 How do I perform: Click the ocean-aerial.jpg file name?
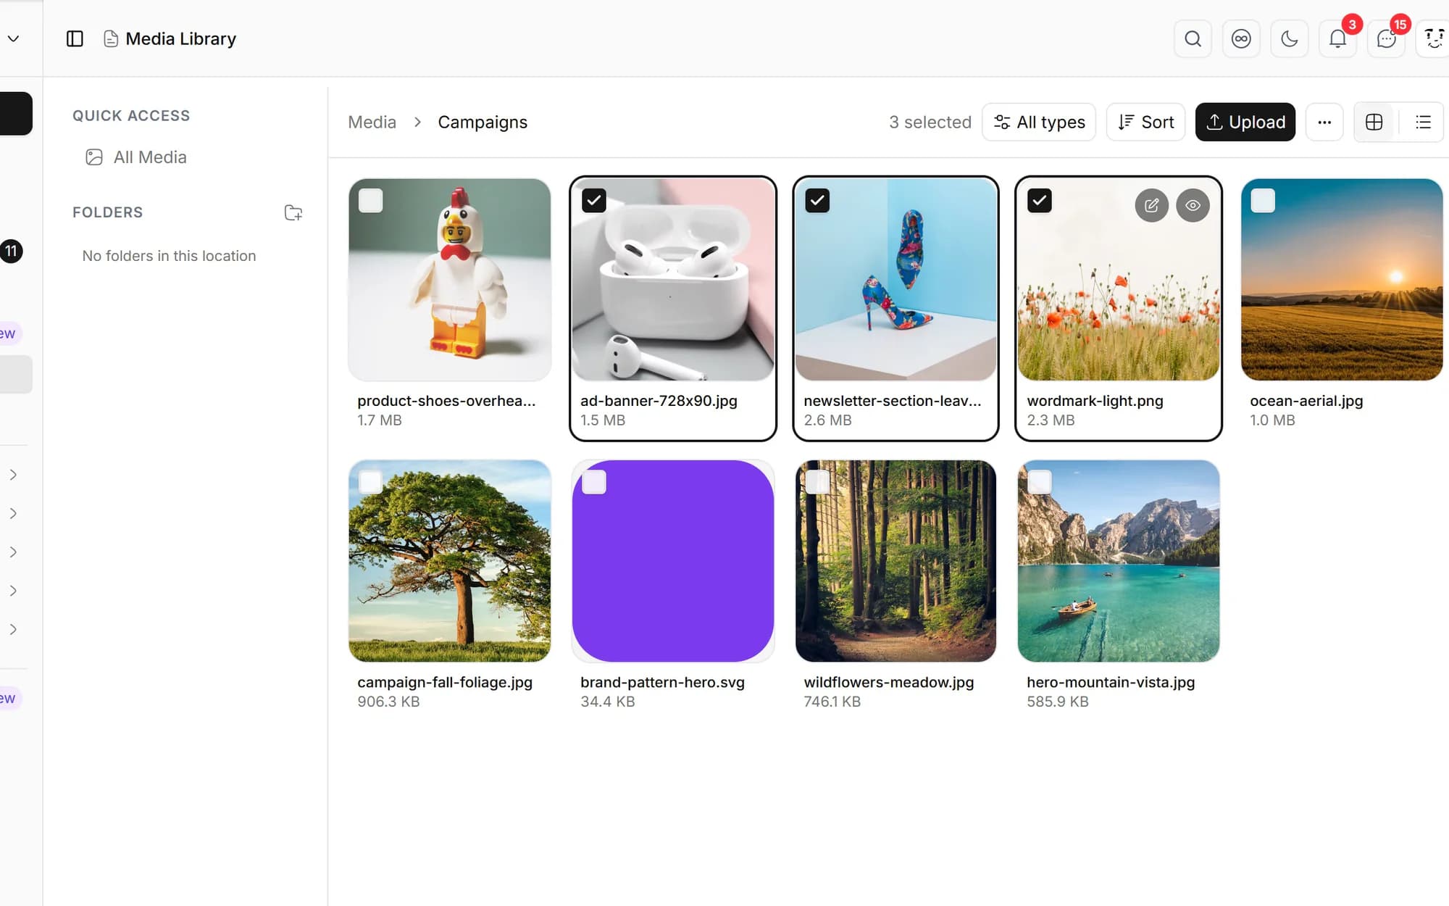(x=1306, y=401)
